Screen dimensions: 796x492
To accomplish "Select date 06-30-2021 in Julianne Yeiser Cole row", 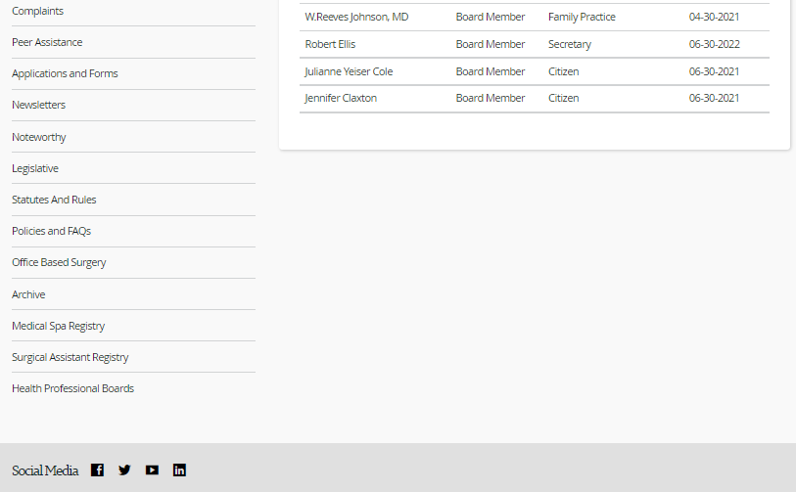I will pyautogui.click(x=715, y=71).
